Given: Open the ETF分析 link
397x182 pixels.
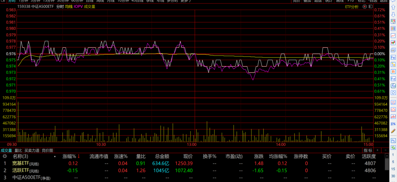Looking at the screenshot, I should tap(352, 7).
